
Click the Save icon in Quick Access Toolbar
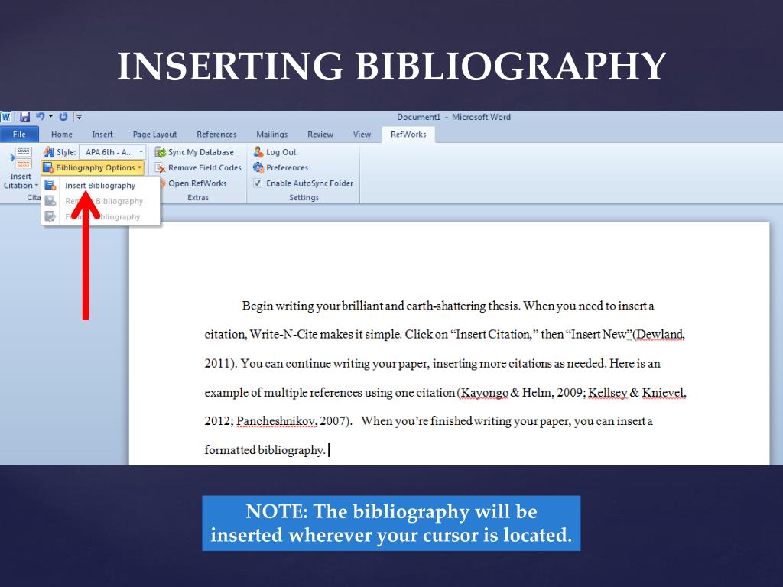[x=24, y=117]
